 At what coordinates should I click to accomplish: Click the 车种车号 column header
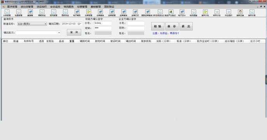(x=29, y=41)
